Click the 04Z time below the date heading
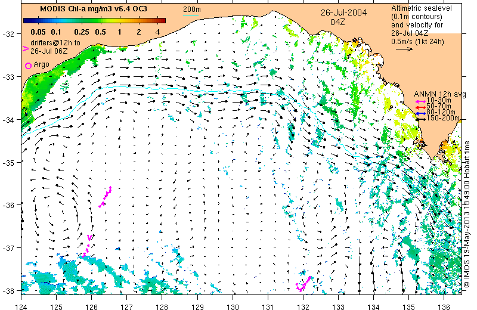 [337, 22]
